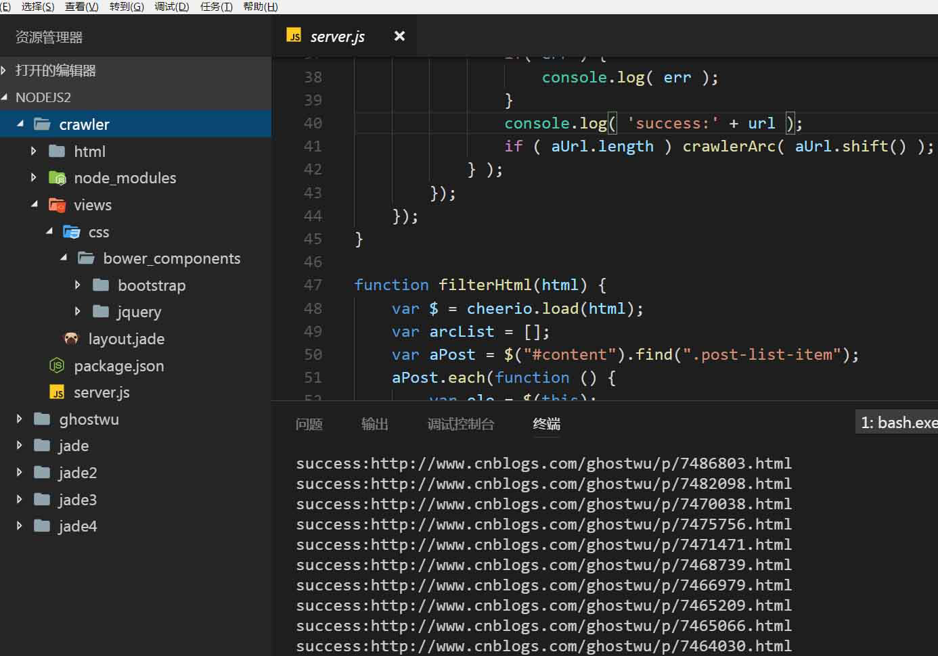Expand the bootstrap folder
This screenshot has height=656, width=938.
[76, 285]
